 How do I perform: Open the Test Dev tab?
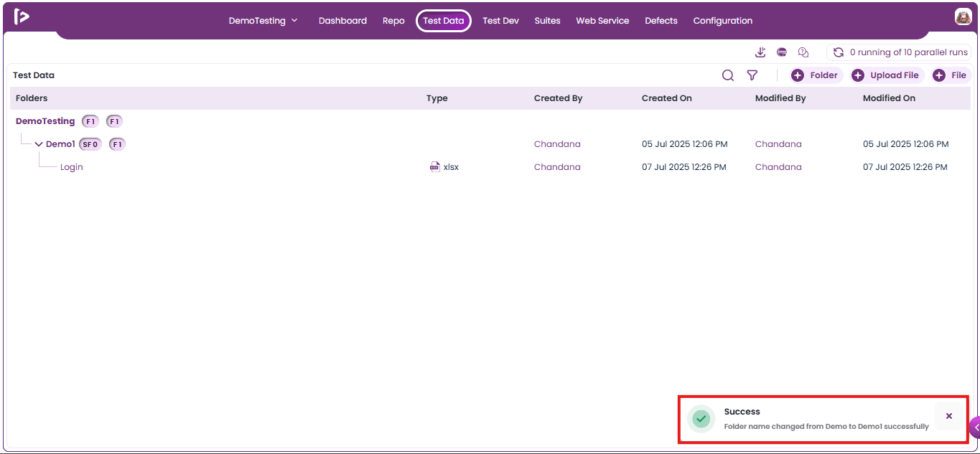click(x=500, y=21)
